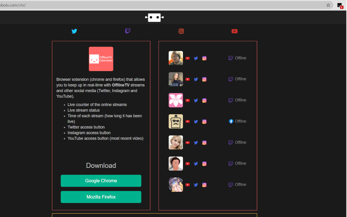
Task: Open the YouTube icon in the top navigation
Action: coord(234,31)
